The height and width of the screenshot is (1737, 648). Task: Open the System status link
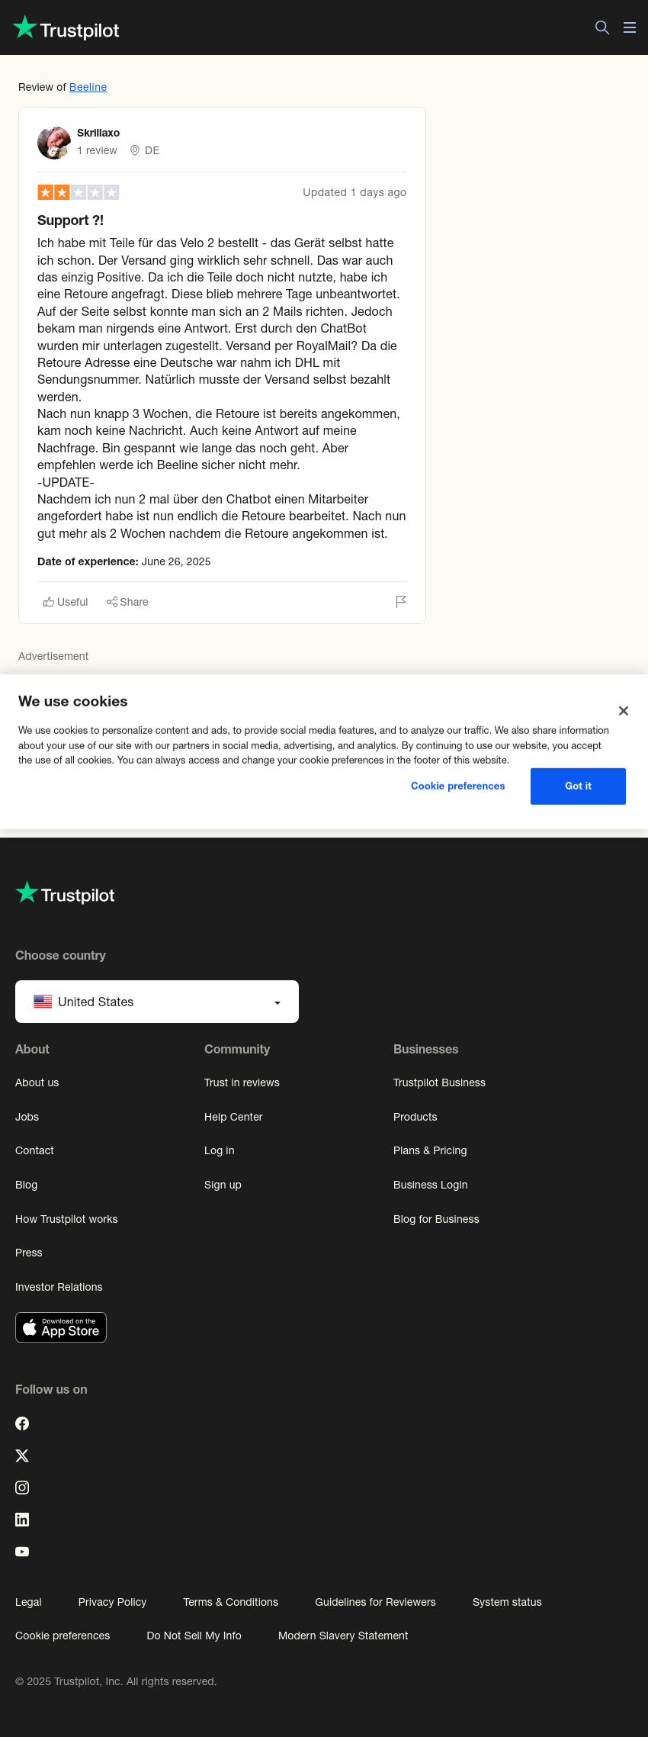coord(507,1602)
